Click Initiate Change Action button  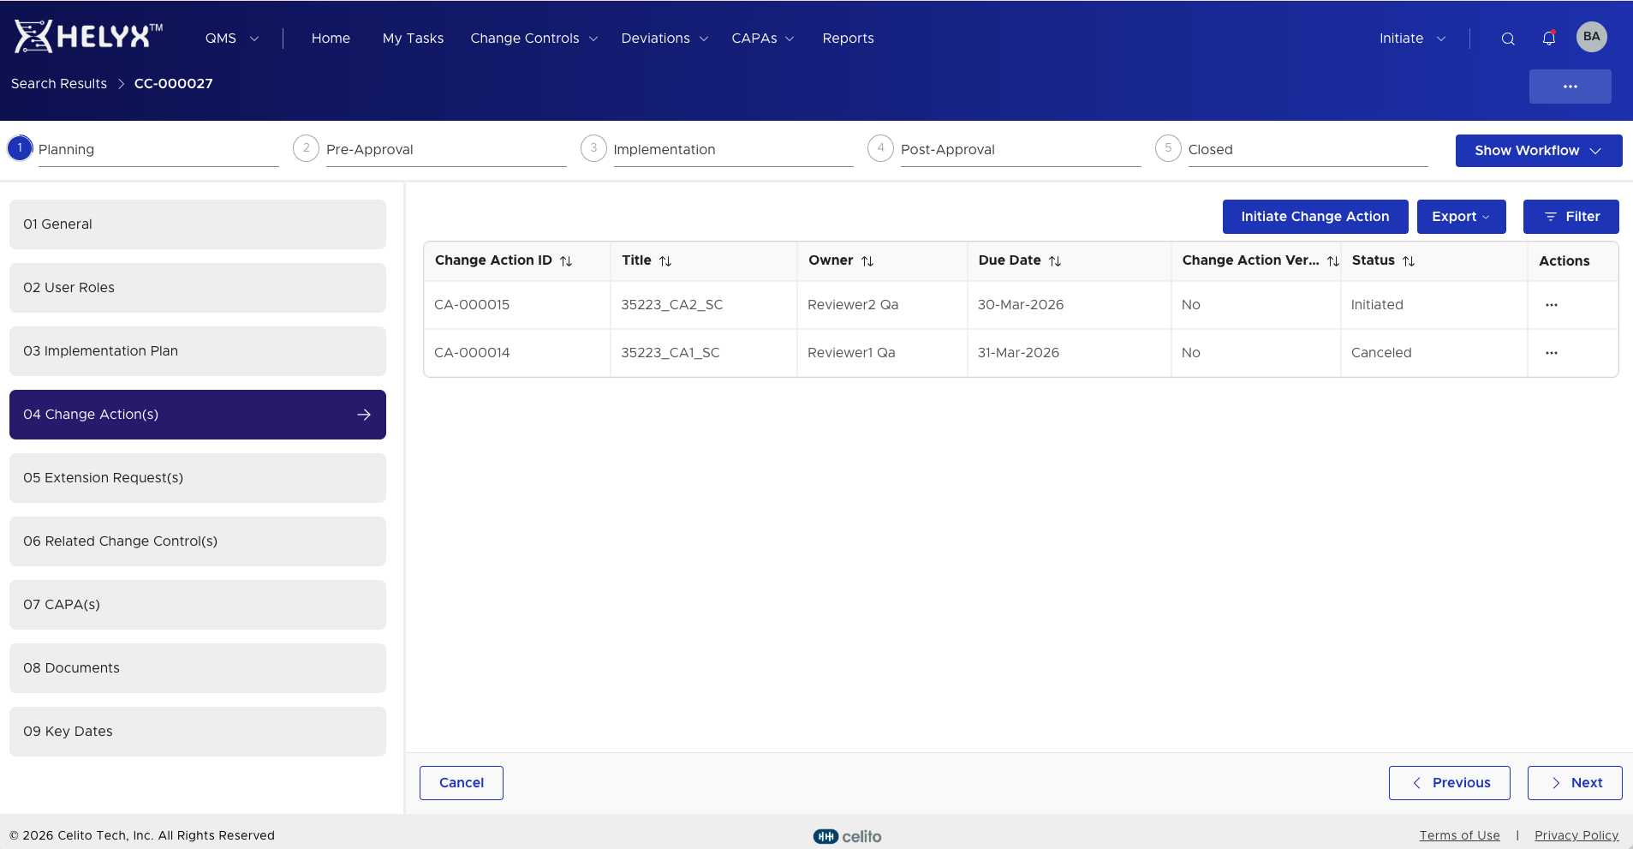tap(1315, 217)
